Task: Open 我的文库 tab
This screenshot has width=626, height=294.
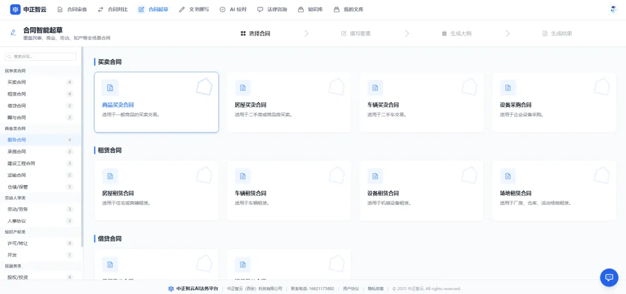Action: click(x=348, y=9)
